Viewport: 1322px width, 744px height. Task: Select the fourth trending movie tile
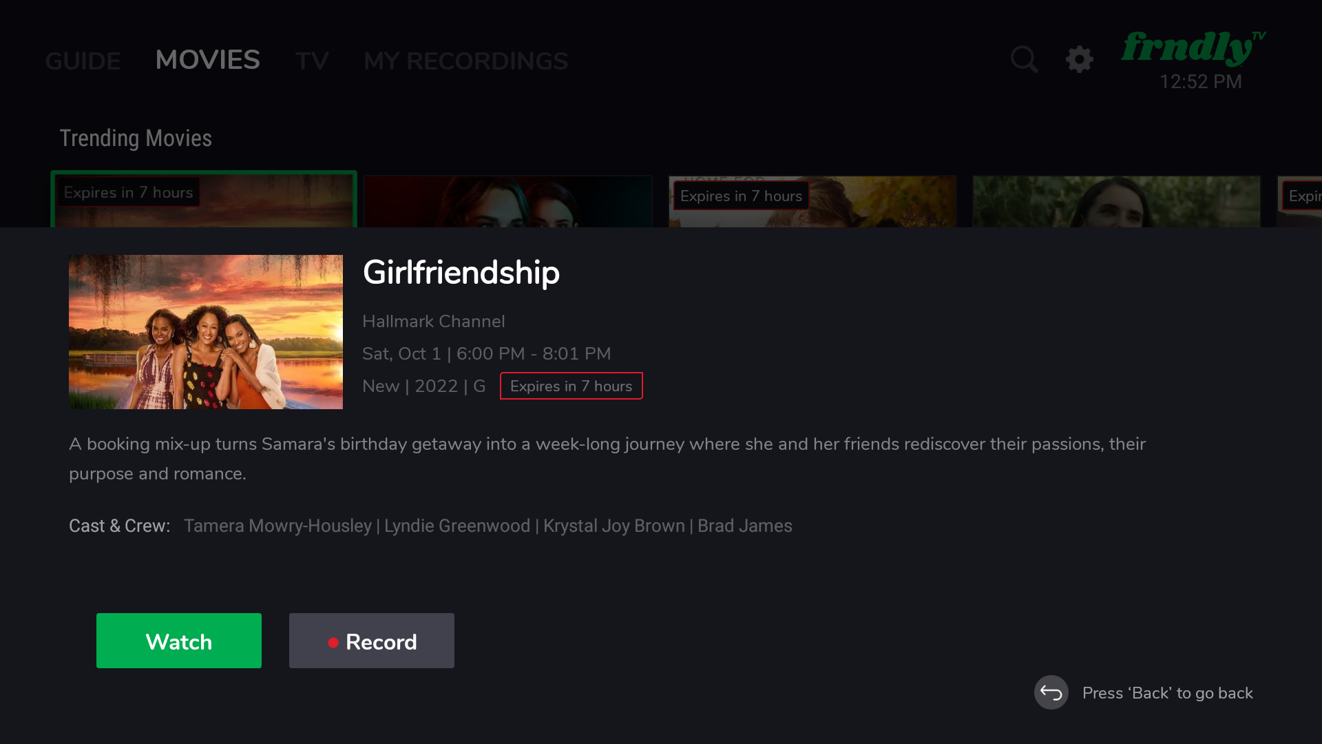point(1116,201)
